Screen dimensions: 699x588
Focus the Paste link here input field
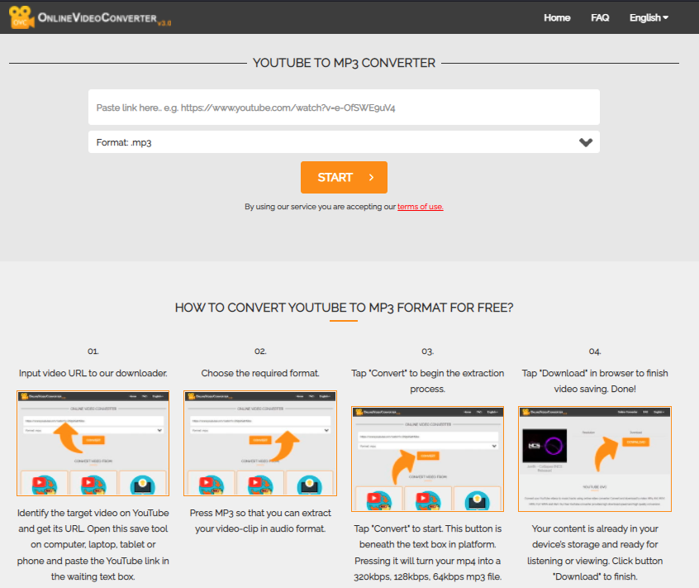point(344,108)
